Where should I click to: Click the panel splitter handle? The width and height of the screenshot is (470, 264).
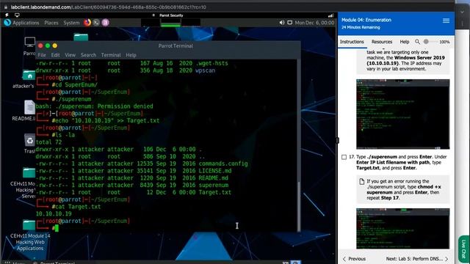click(x=337, y=140)
